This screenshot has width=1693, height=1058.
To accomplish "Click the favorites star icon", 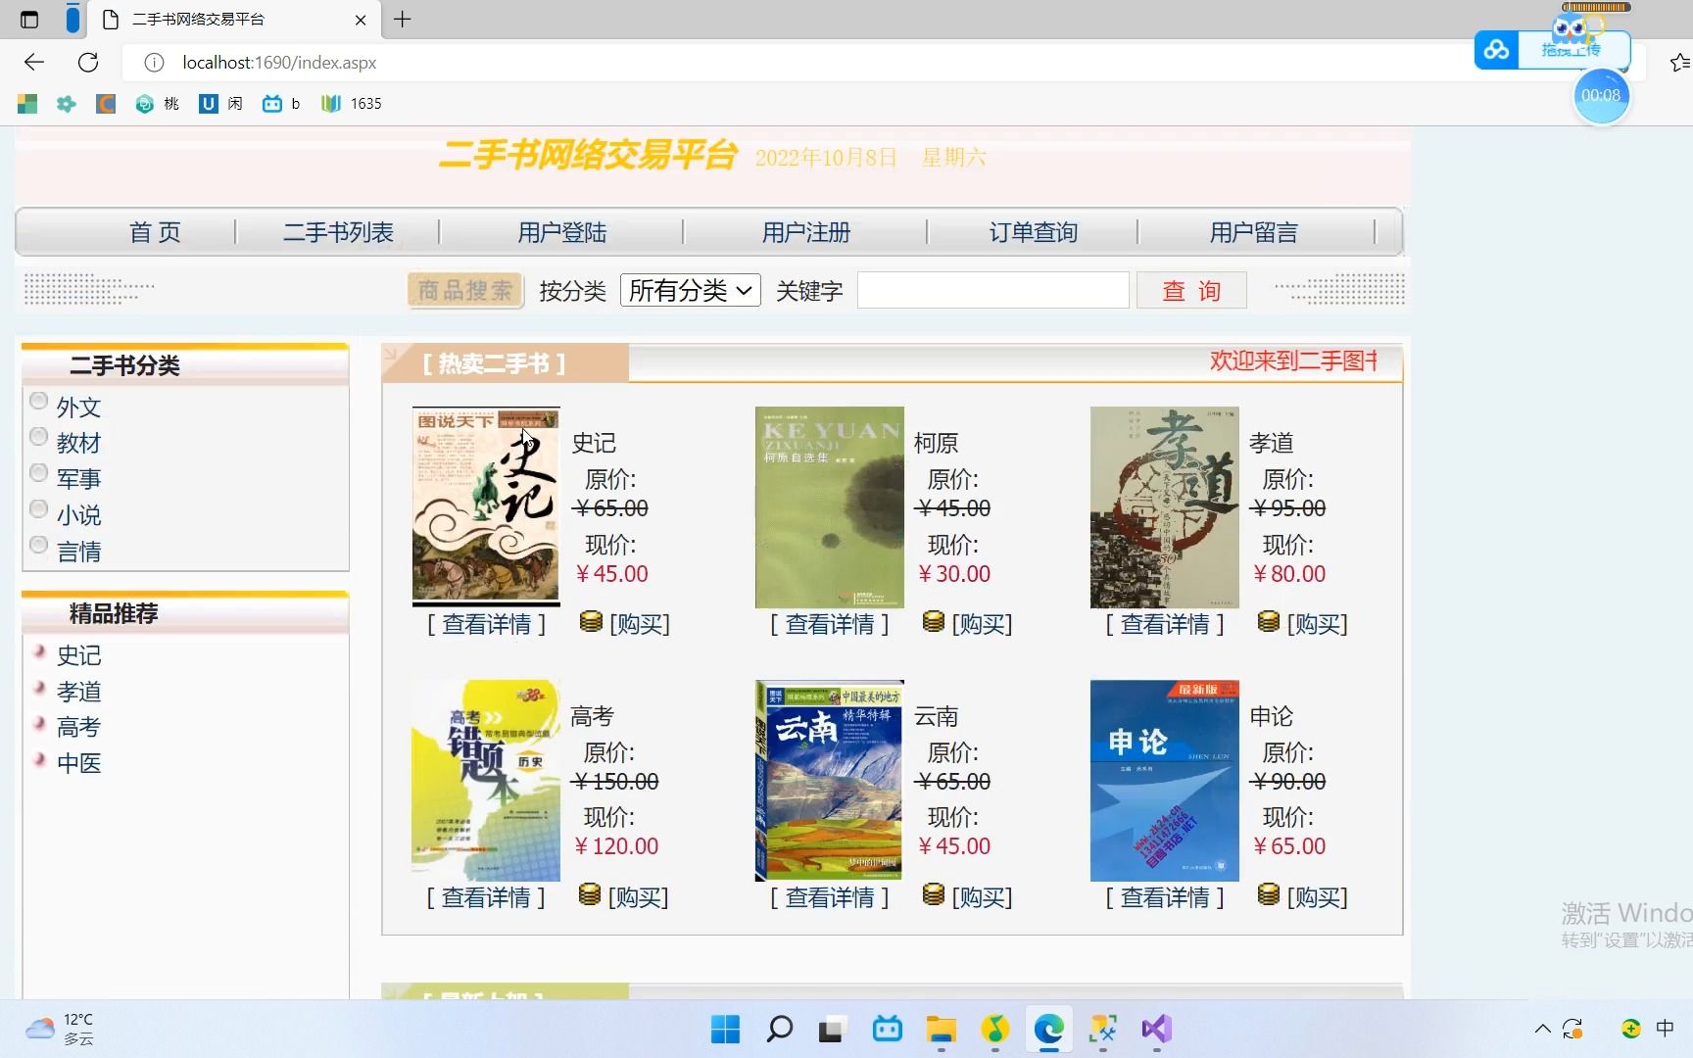I will pos(1679,63).
